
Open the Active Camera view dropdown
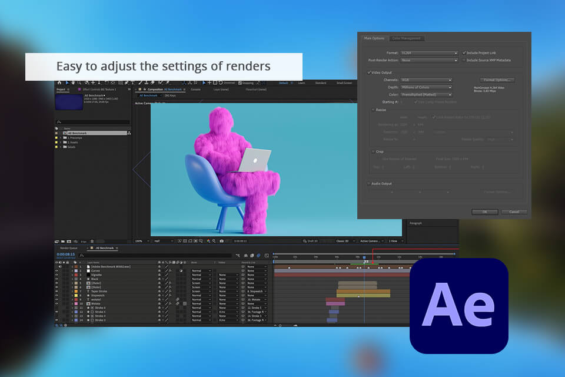pos(372,241)
